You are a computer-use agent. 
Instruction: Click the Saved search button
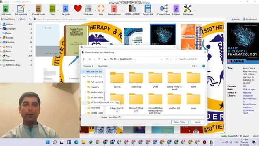coord(250,19)
